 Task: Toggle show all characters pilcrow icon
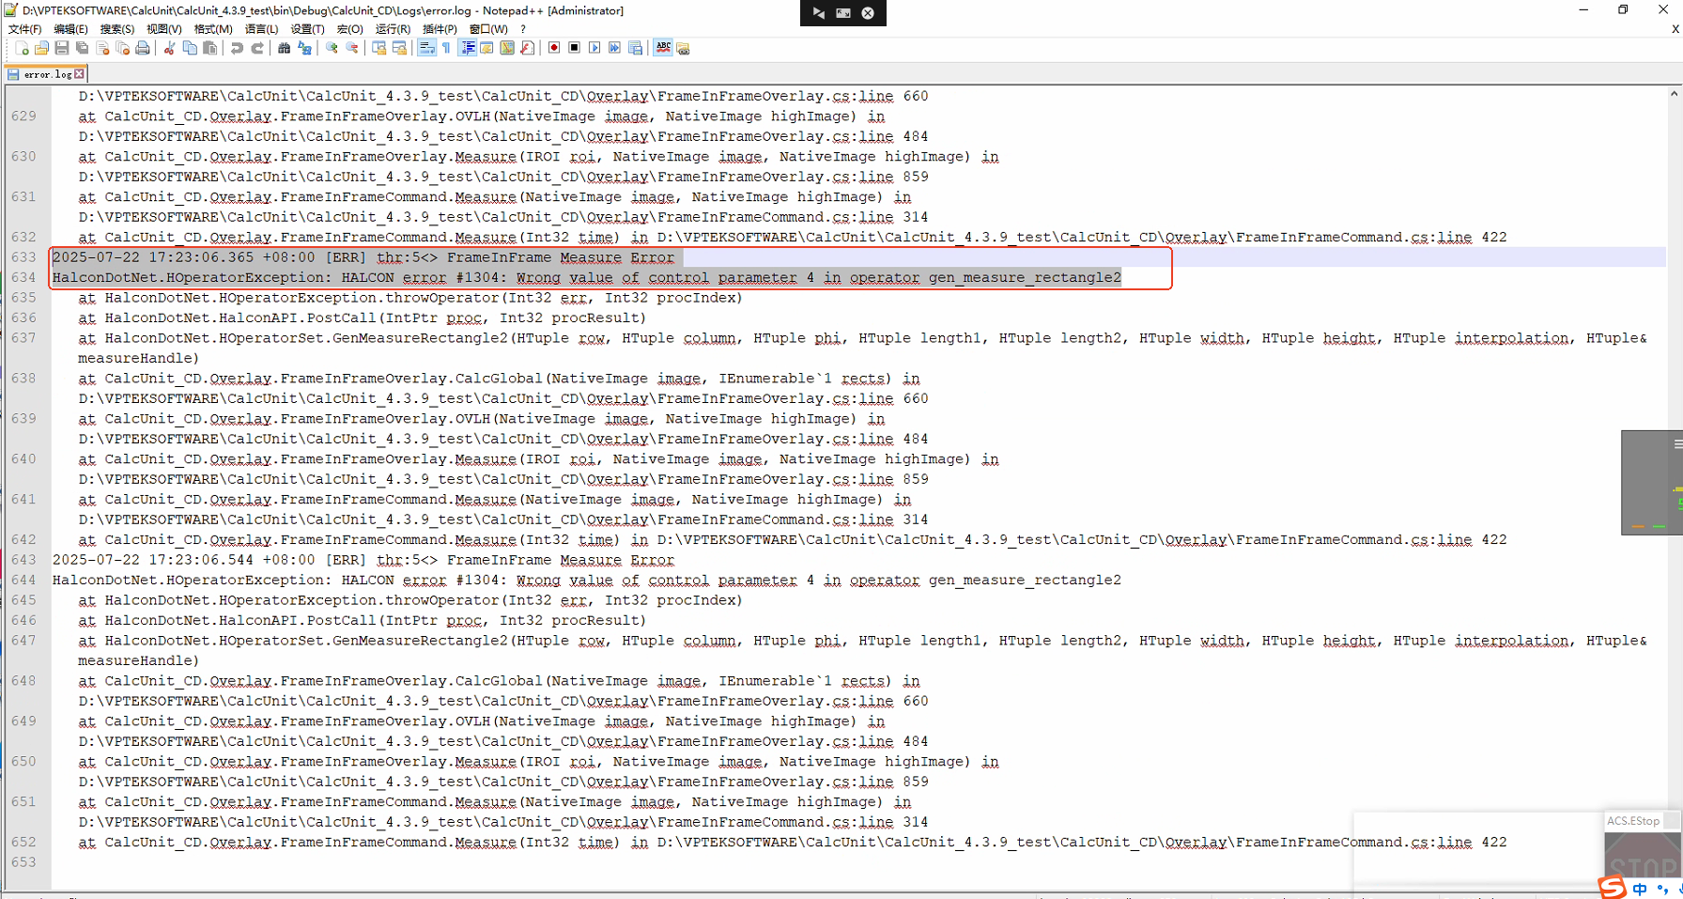click(446, 48)
